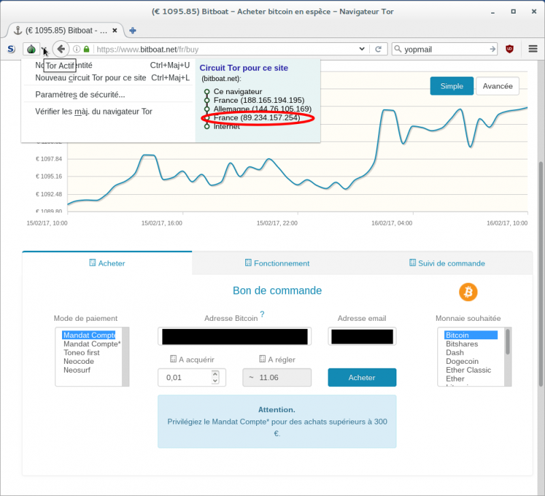Click the NoScript S icon
This screenshot has width=545, height=496.
click(11, 49)
